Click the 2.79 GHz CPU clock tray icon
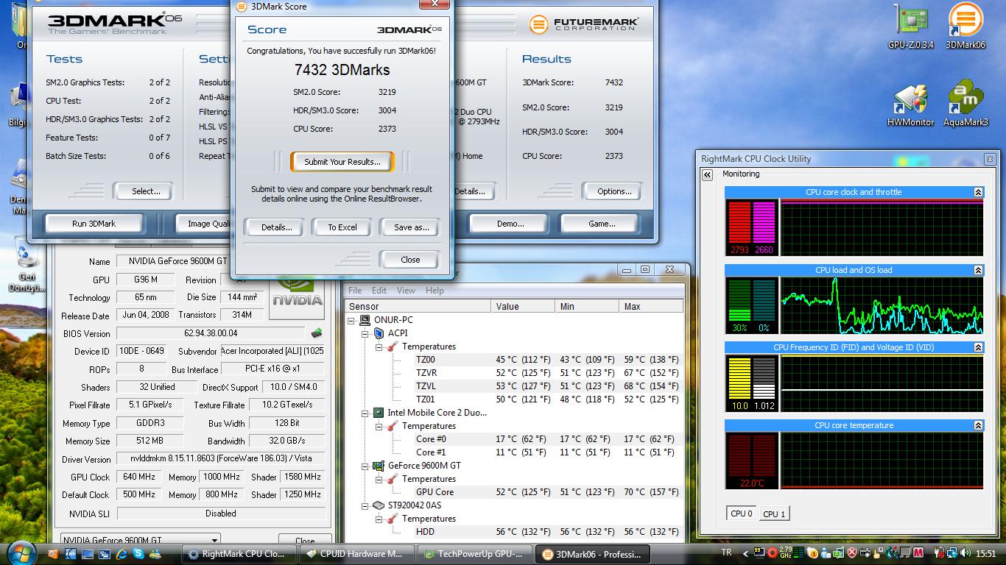 785,553
